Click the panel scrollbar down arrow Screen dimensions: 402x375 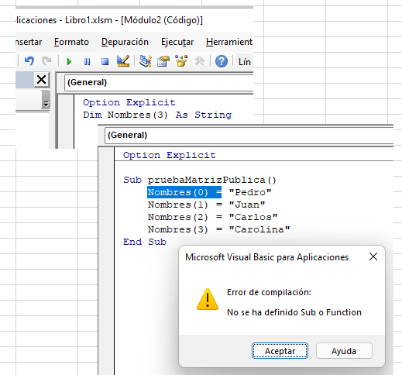click(x=46, y=104)
